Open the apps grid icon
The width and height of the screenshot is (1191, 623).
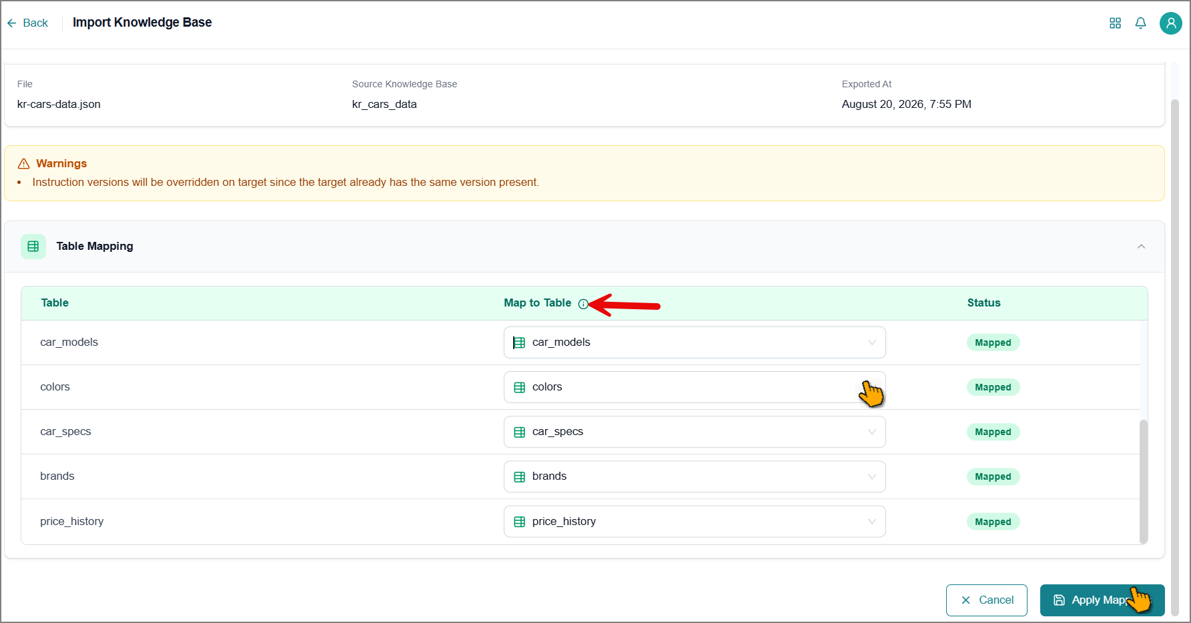click(1115, 23)
